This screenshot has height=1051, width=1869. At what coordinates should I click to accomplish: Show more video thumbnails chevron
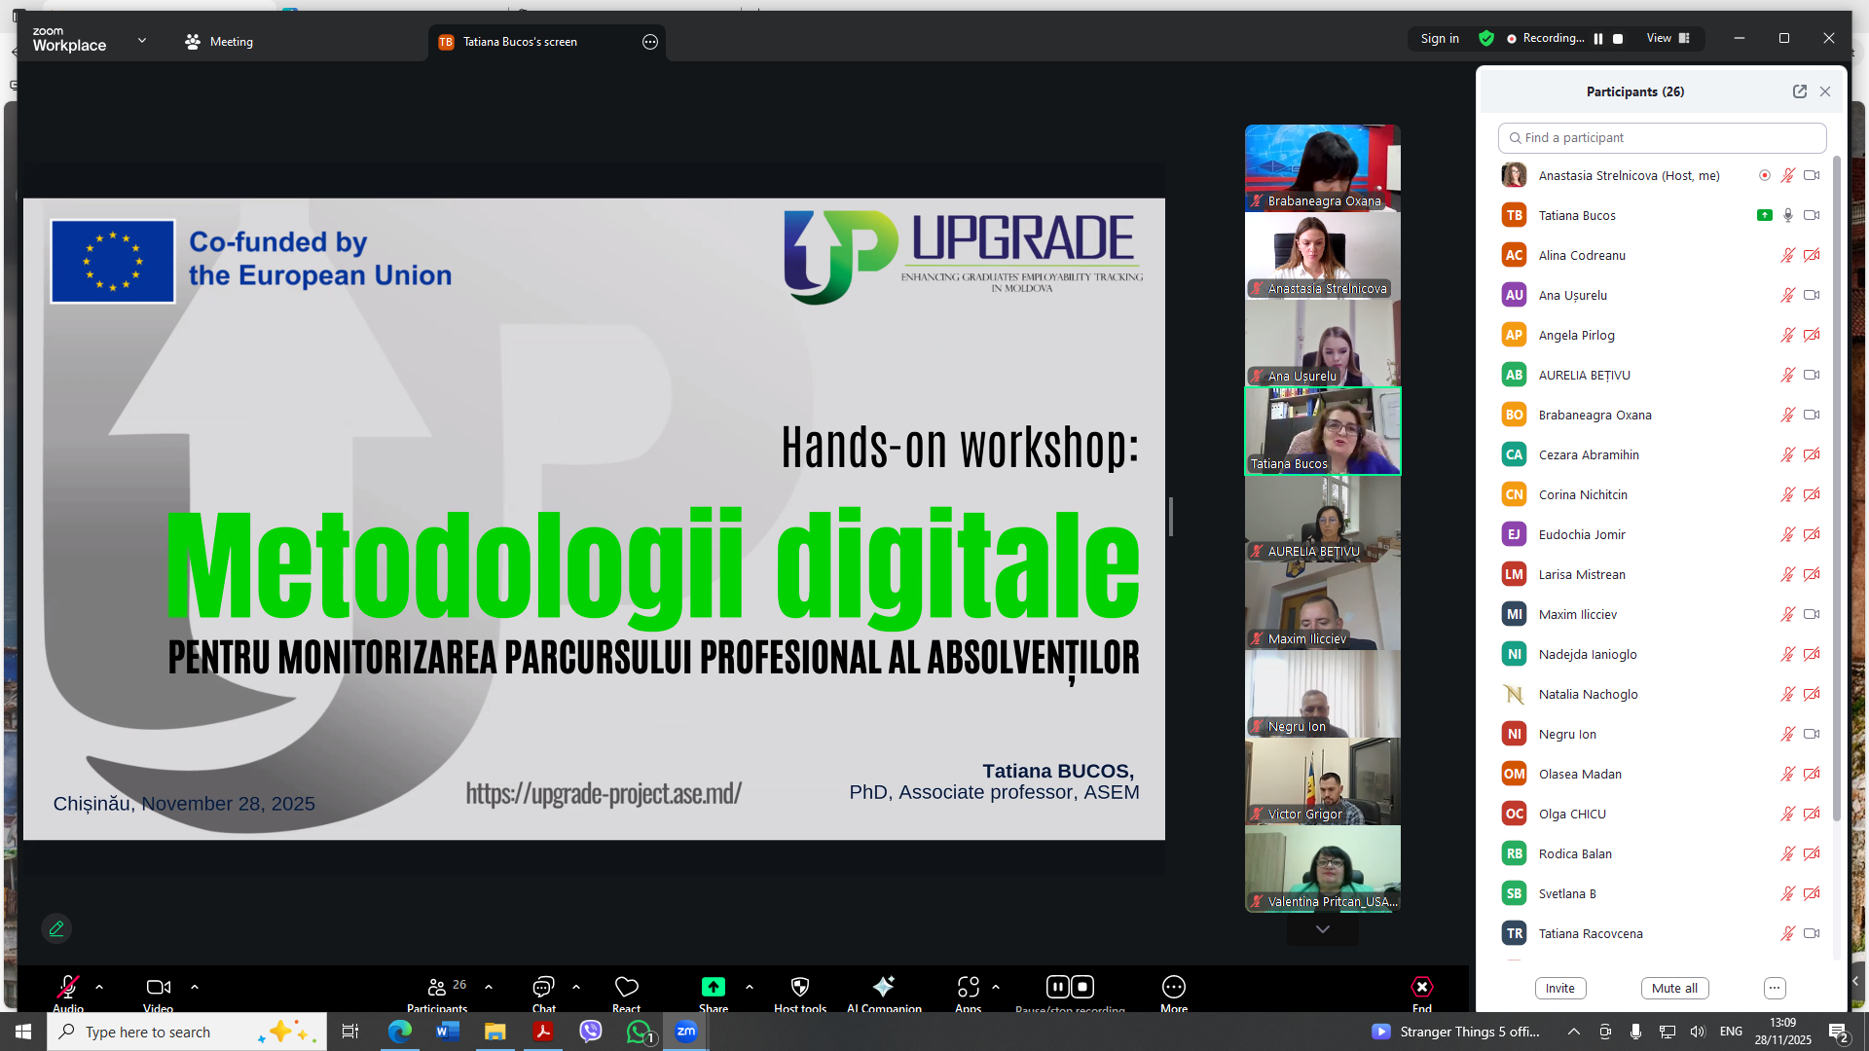(x=1322, y=929)
